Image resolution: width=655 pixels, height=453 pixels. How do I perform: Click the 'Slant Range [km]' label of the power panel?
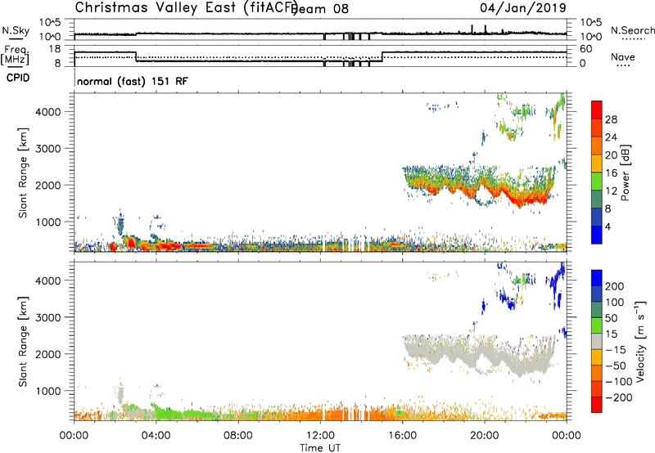[x=23, y=173]
